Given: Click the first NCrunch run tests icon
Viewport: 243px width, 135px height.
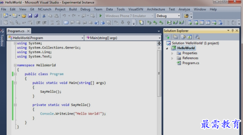Looking at the screenshot, I should (x=149, y=23).
